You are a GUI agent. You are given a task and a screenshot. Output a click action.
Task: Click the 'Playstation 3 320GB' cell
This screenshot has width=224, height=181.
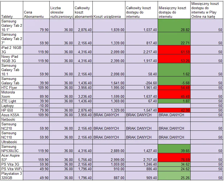[12, 176]
